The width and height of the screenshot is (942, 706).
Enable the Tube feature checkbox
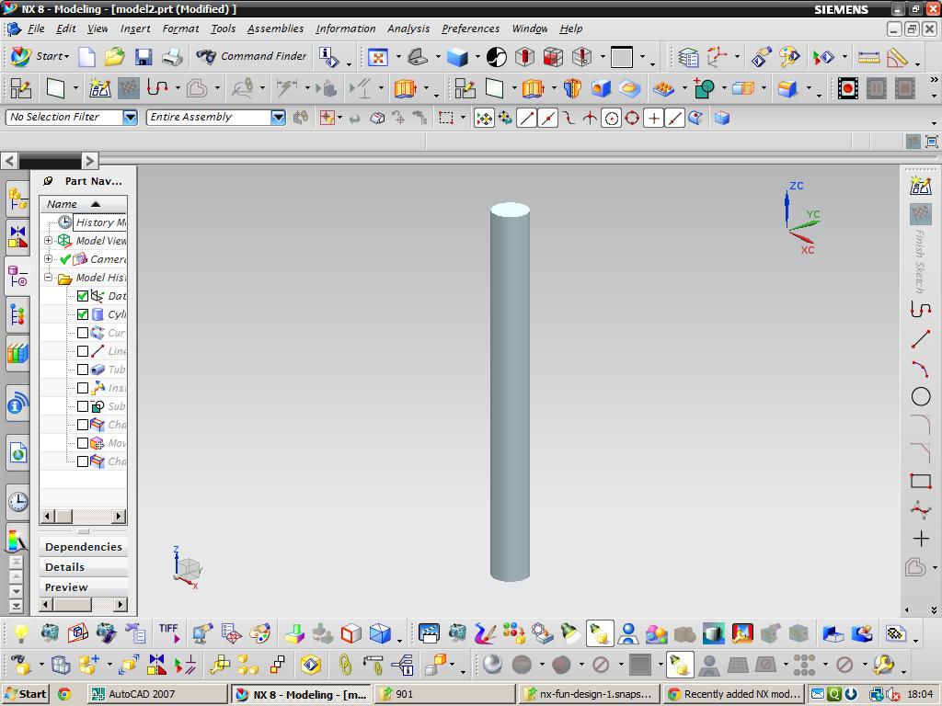(x=83, y=370)
